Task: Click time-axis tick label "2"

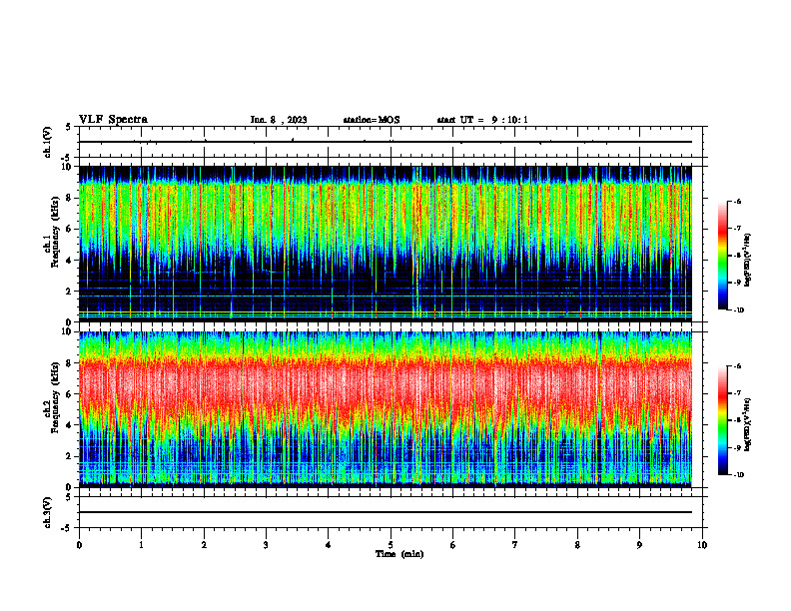Action: (x=204, y=545)
